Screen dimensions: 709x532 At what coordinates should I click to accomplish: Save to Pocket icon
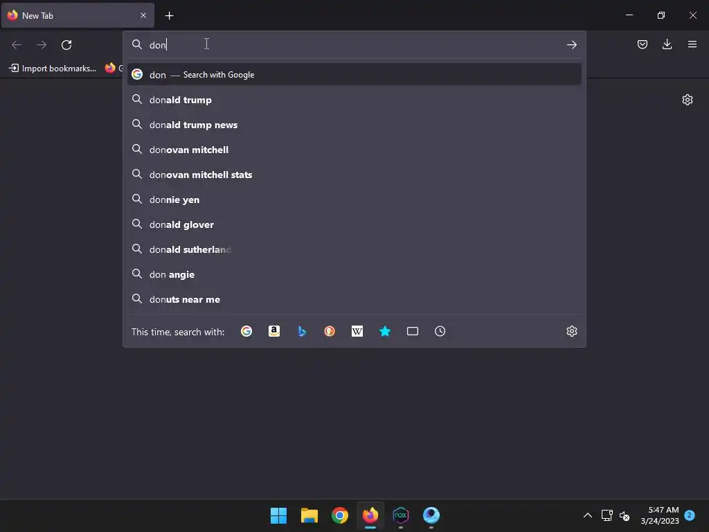(x=642, y=44)
